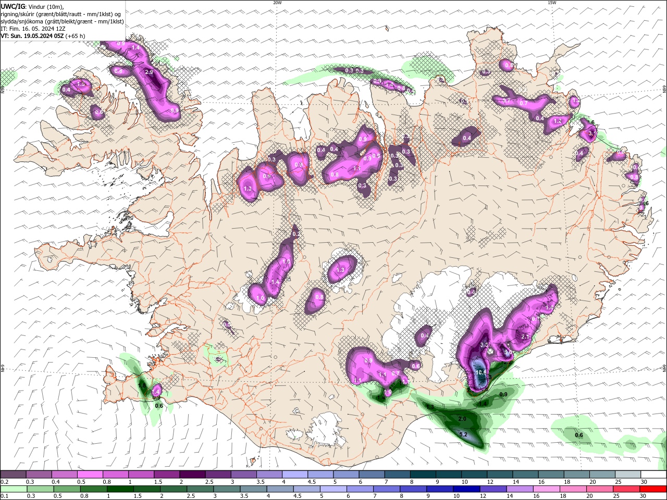This screenshot has height=500, width=667.
Task: Pick the lavender swatch above upper-scale label 4
Action: pyautogui.click(x=295, y=474)
